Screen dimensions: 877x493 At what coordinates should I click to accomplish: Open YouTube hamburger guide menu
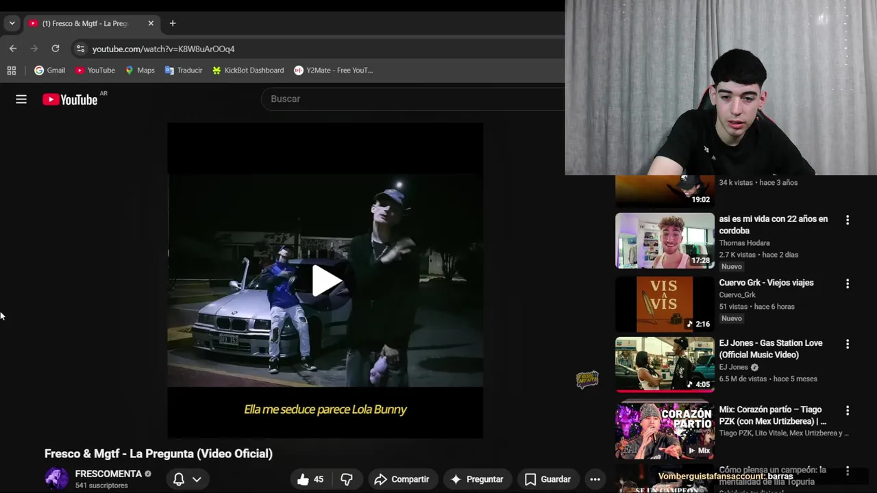(21, 99)
